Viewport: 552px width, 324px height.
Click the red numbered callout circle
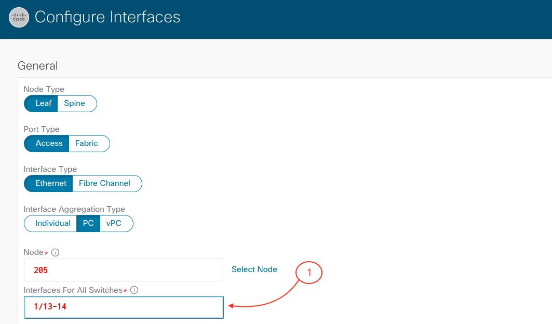click(x=309, y=273)
